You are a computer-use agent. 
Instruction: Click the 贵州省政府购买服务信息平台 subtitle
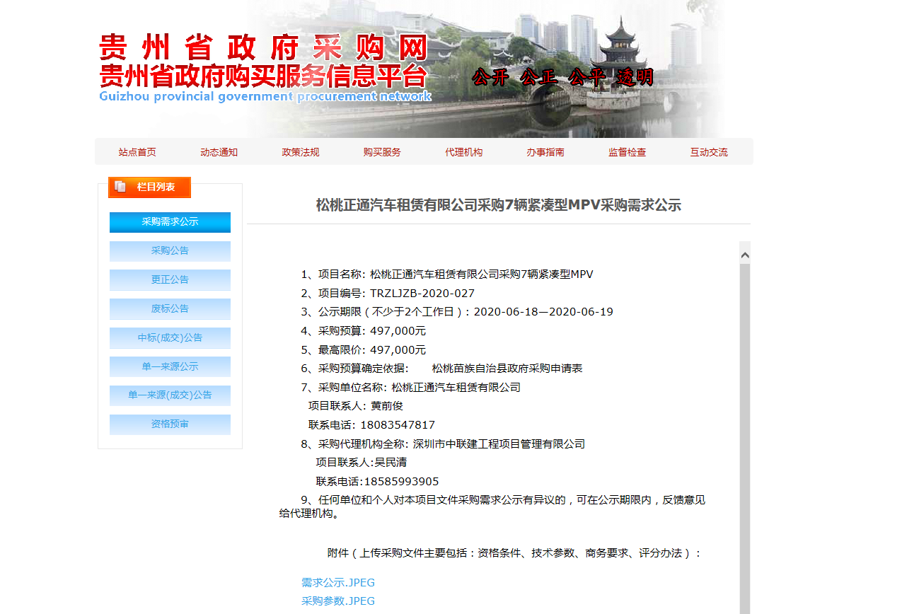pos(263,76)
